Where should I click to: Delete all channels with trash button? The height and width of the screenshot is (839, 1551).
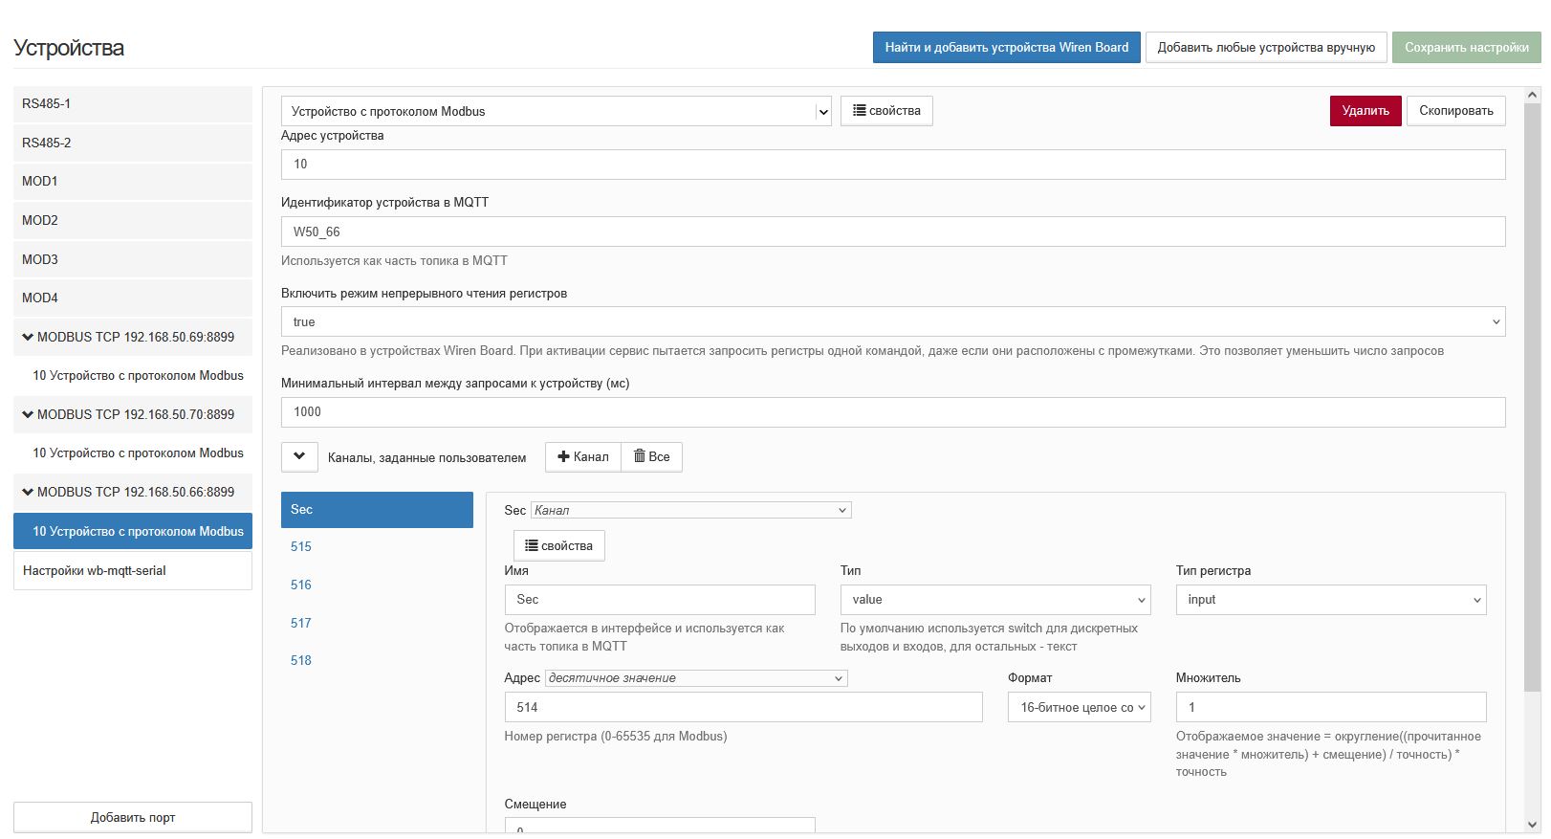tap(651, 457)
